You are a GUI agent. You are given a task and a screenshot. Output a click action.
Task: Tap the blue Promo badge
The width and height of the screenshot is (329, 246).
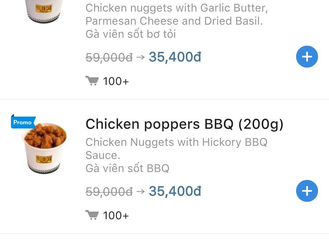pyautogui.click(x=23, y=122)
